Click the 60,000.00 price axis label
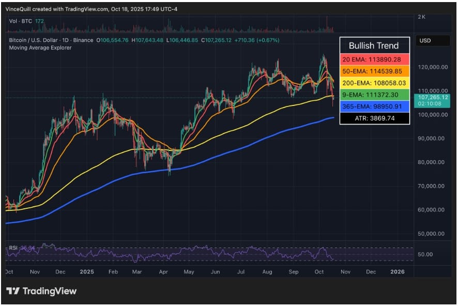The image size is (458, 307). point(431,210)
